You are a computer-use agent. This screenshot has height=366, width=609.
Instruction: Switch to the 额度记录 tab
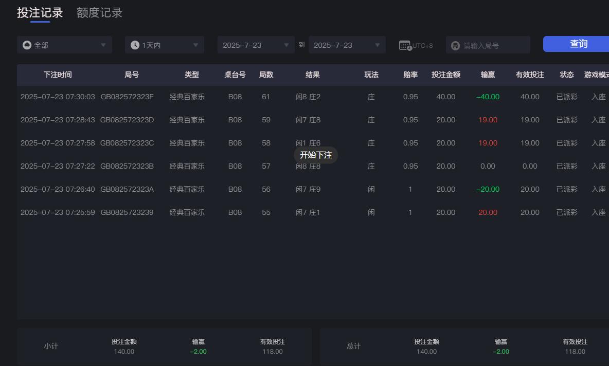[x=99, y=12]
